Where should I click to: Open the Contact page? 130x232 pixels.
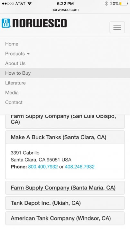tap(14, 102)
